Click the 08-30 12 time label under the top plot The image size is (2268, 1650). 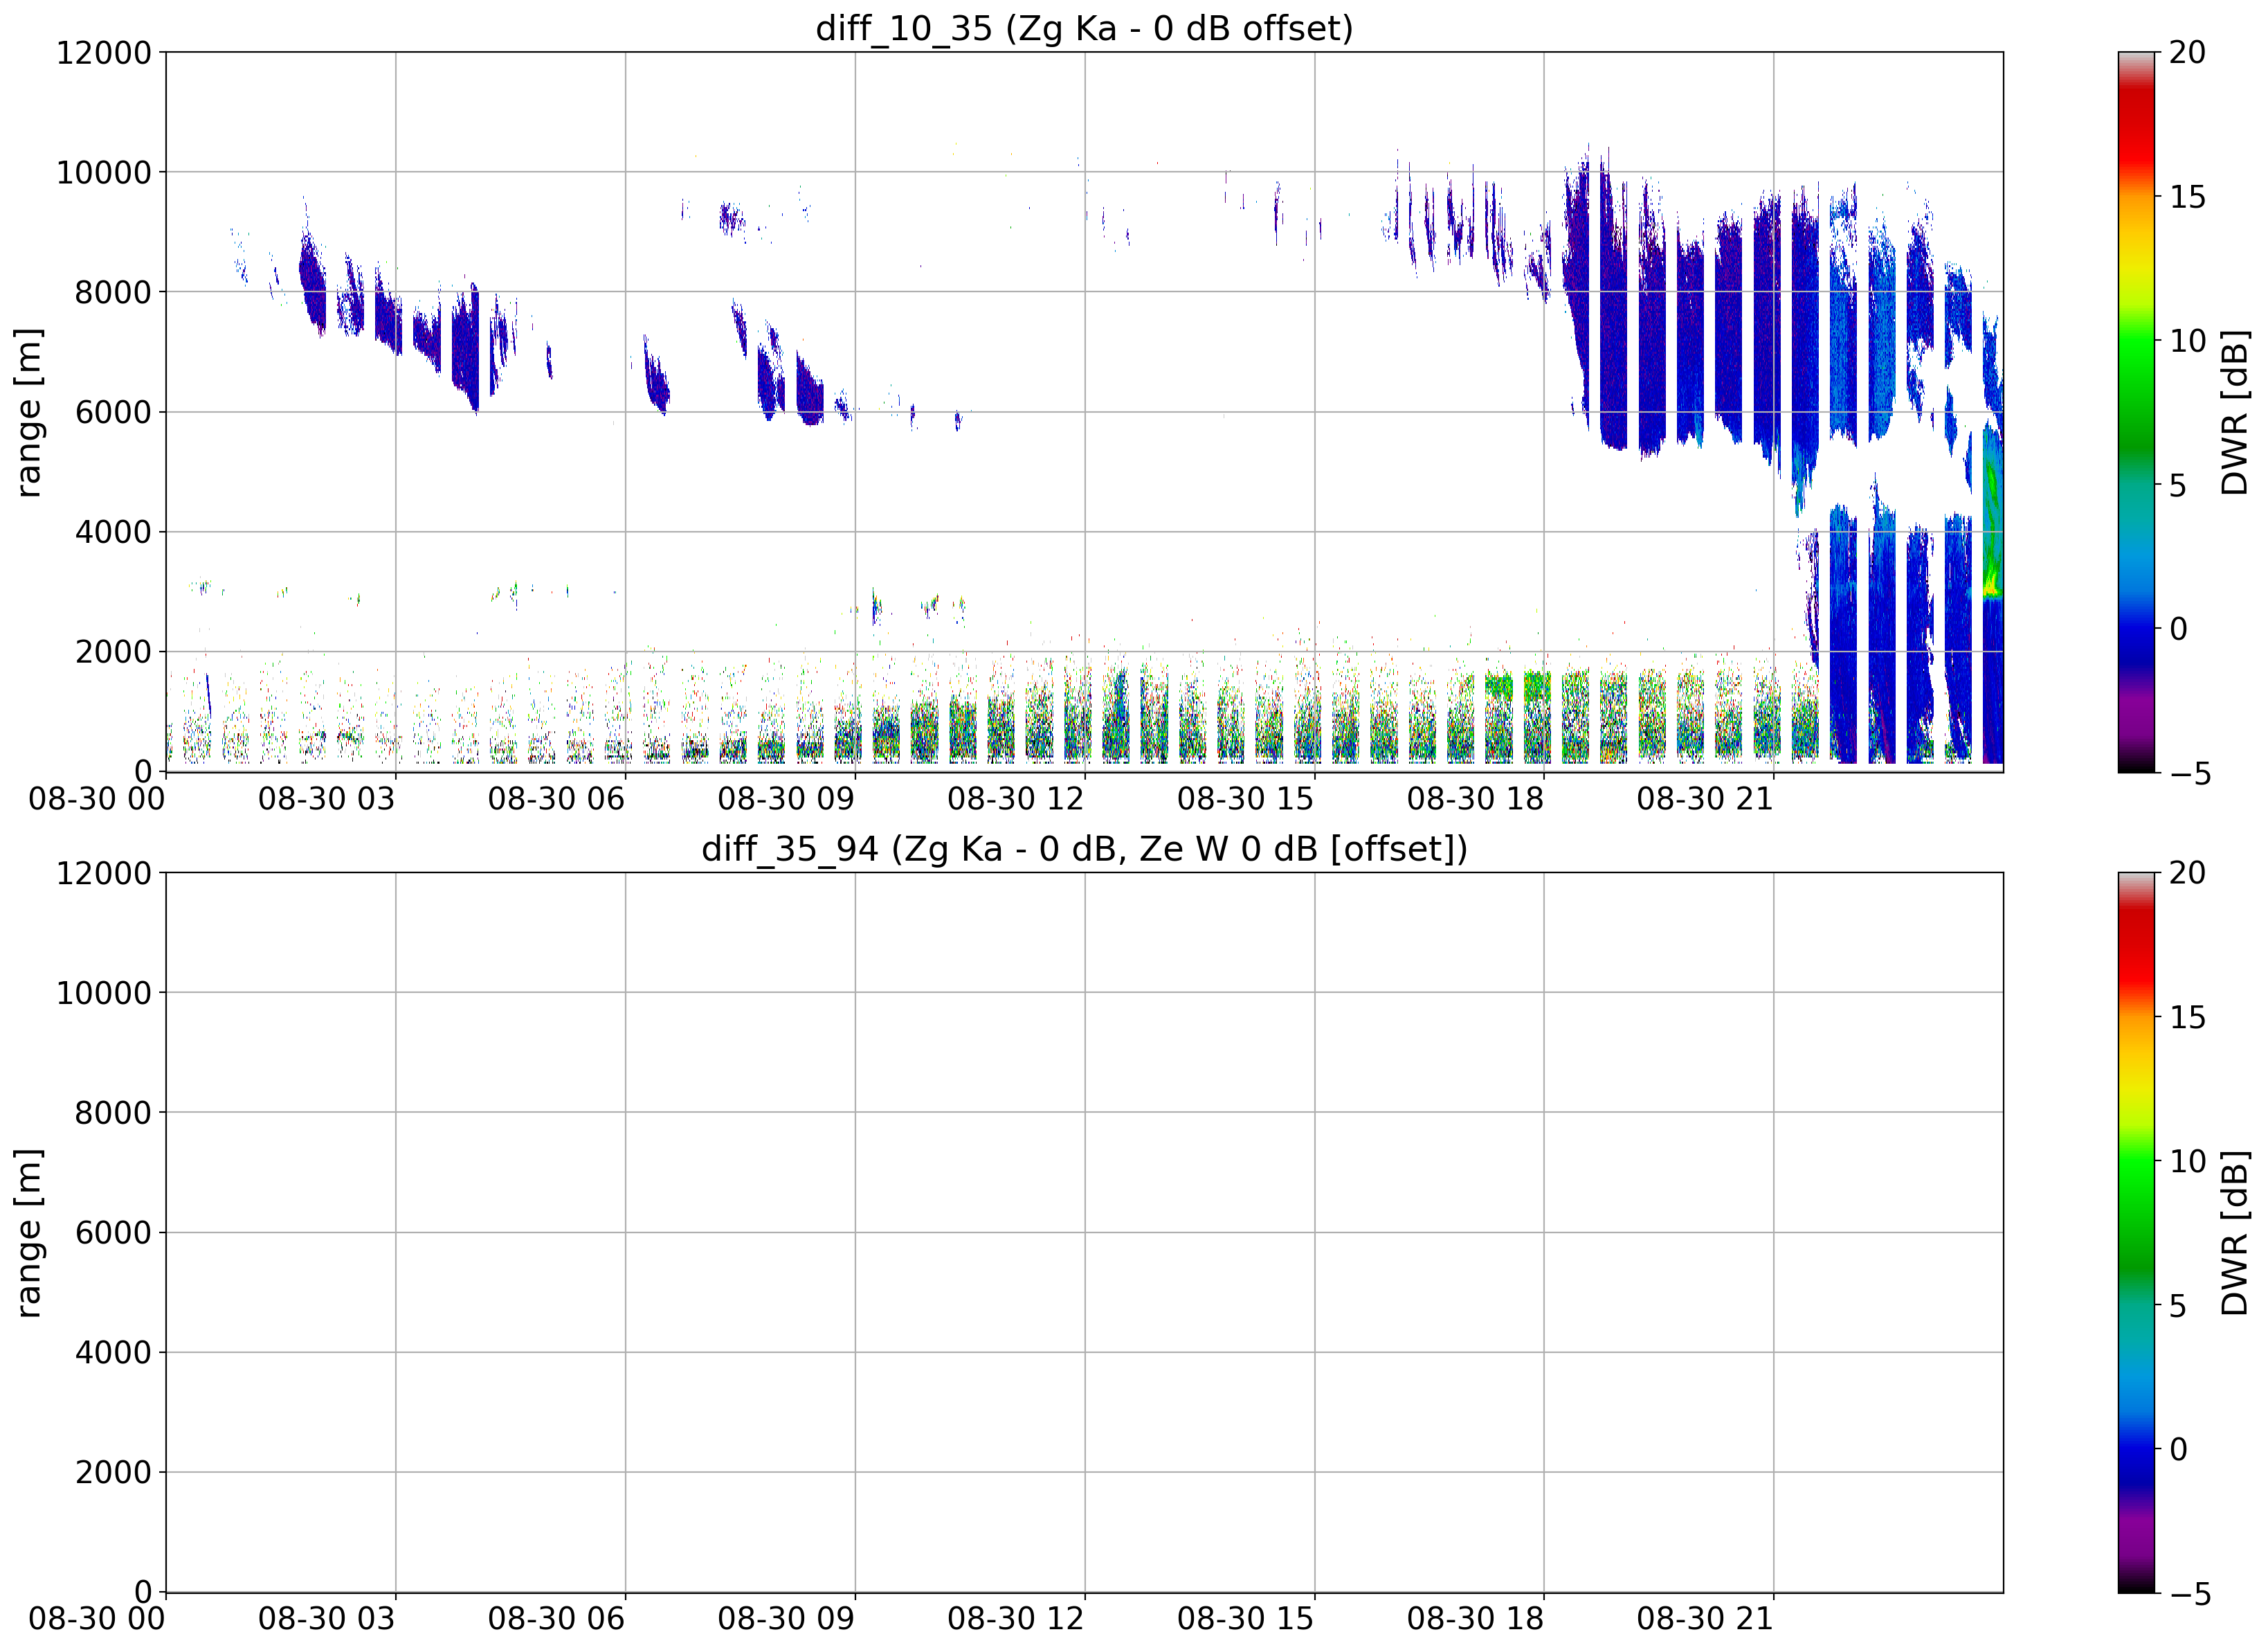pos(1016,800)
